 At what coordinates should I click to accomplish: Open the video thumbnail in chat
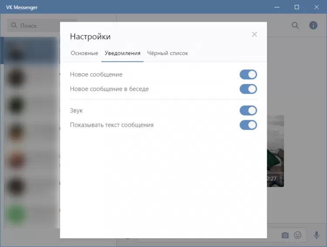[x=276, y=151]
